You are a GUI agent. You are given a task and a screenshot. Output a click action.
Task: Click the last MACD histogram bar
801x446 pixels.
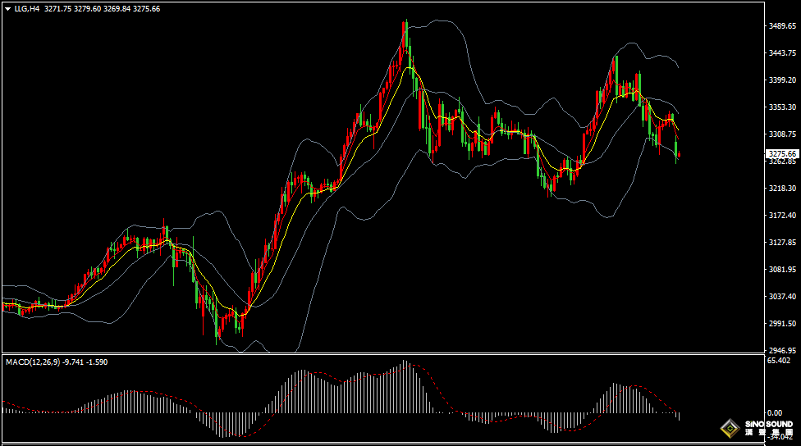680,416
